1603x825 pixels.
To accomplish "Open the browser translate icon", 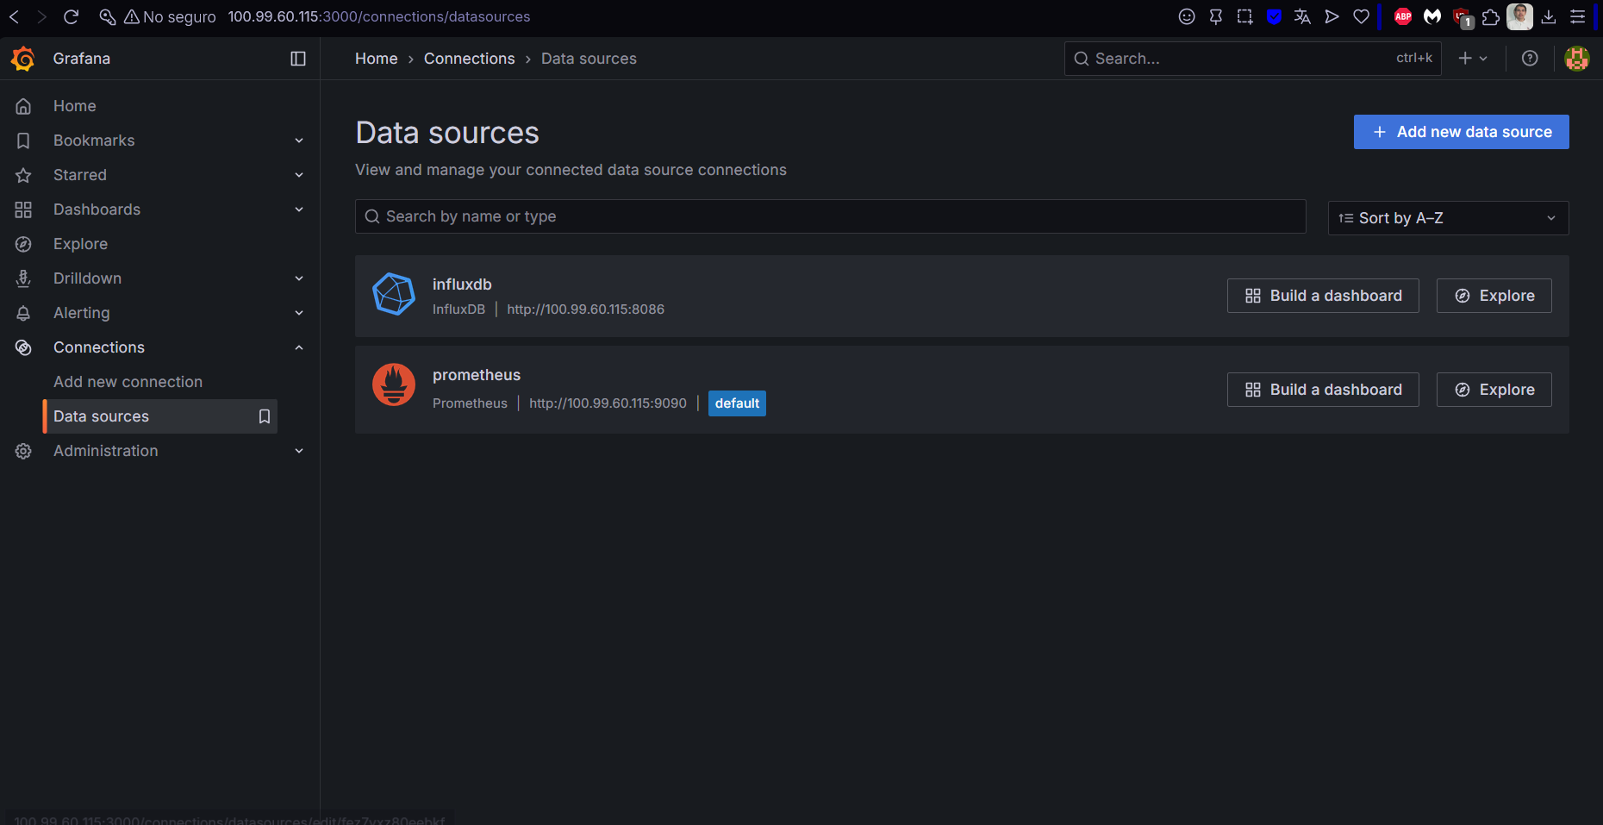I will tap(1302, 16).
